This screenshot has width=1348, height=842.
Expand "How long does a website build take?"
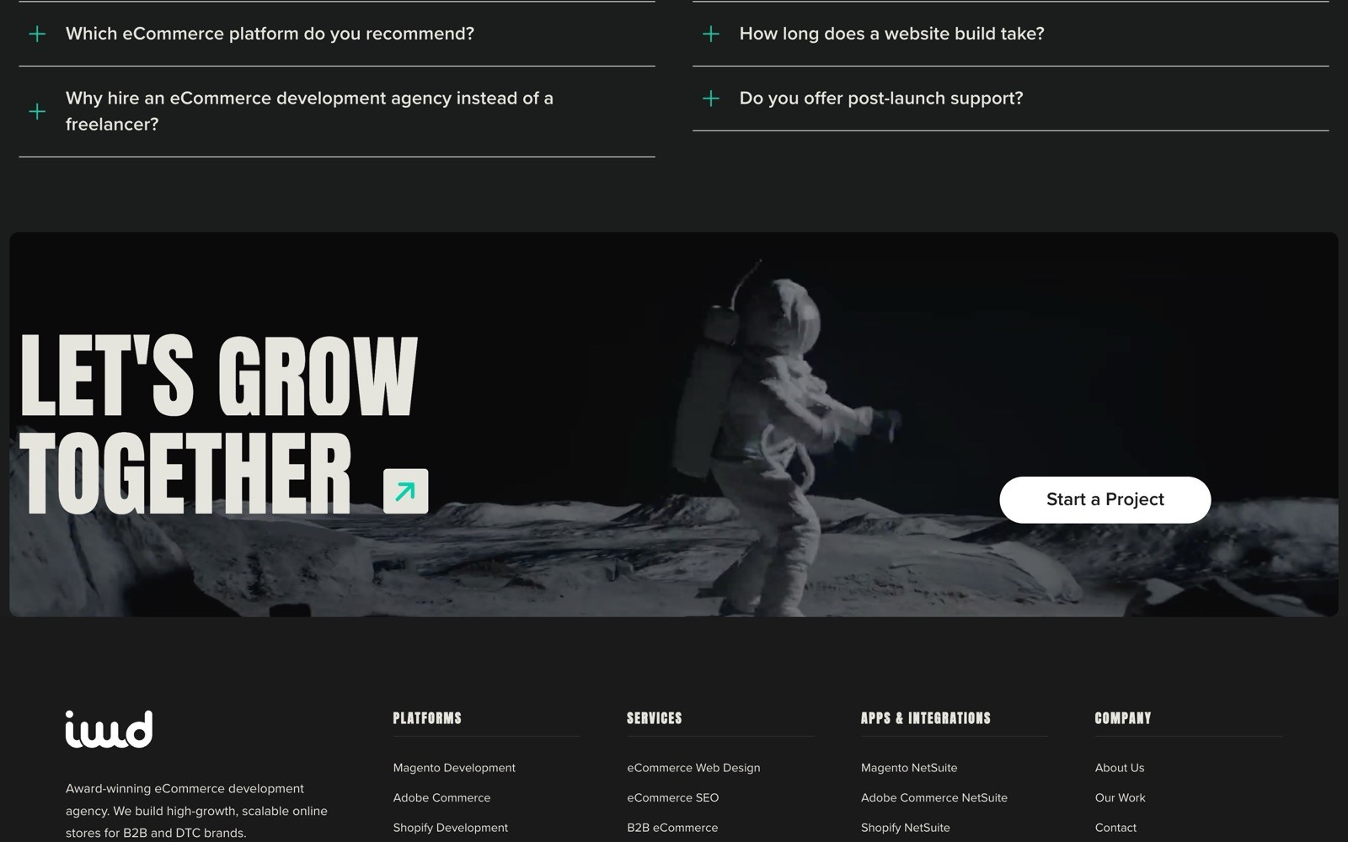coord(1011,34)
